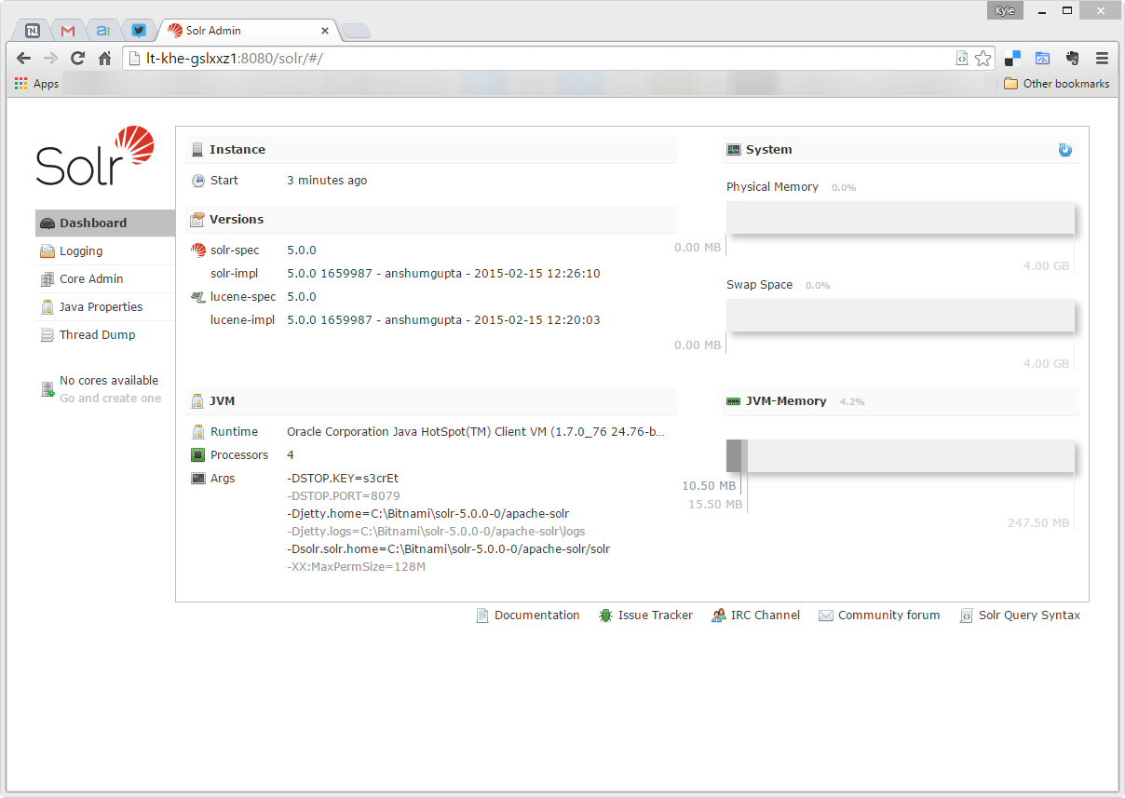The height and width of the screenshot is (798, 1125).
Task: Switch to the Gmail browser tab
Action: pos(68,31)
